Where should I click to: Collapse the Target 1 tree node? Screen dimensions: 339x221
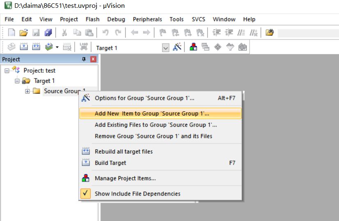click(17, 81)
